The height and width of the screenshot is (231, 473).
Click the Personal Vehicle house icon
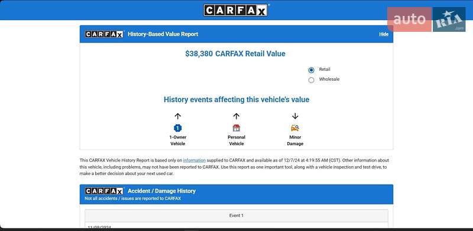(x=236, y=128)
